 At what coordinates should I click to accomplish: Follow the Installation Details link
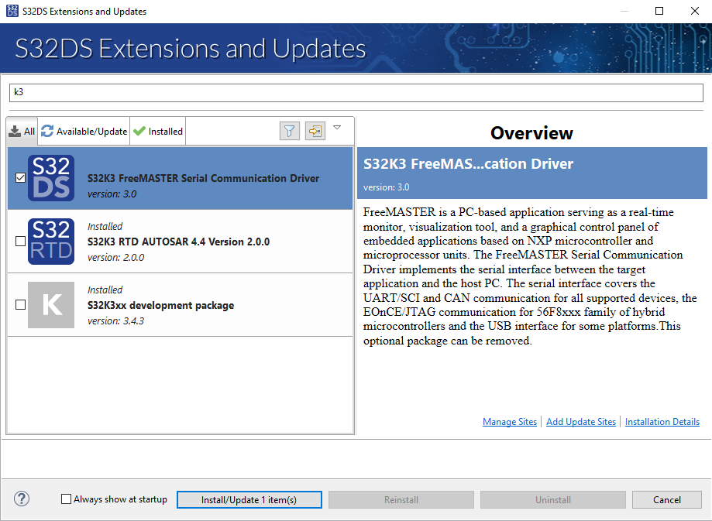(x=662, y=422)
